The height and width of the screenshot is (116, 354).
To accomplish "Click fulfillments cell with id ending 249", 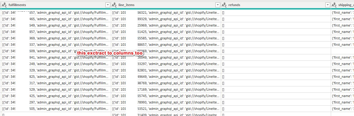I will click(56, 64).
